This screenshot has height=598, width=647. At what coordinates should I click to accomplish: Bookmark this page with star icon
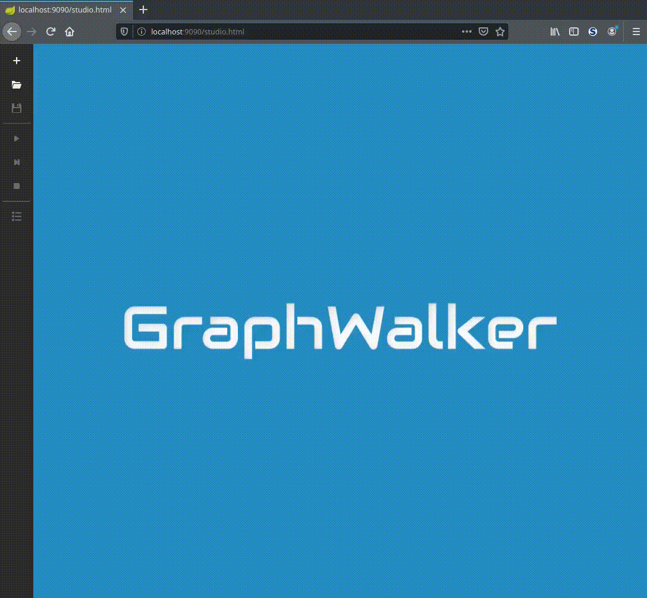pyautogui.click(x=500, y=32)
